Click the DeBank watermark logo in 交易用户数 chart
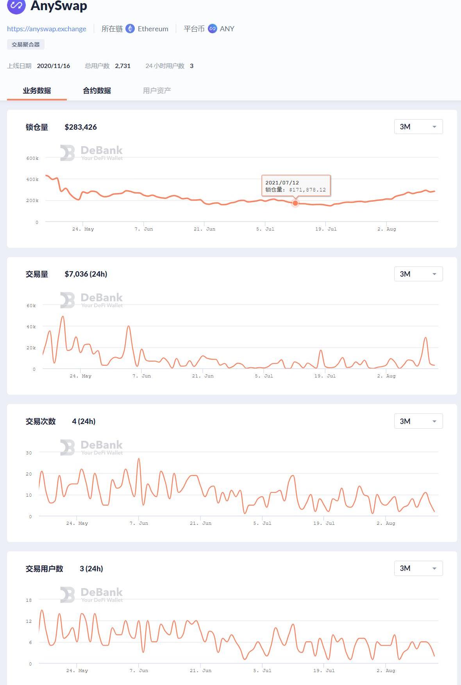This screenshot has width=461, height=685. pyautogui.click(x=67, y=595)
